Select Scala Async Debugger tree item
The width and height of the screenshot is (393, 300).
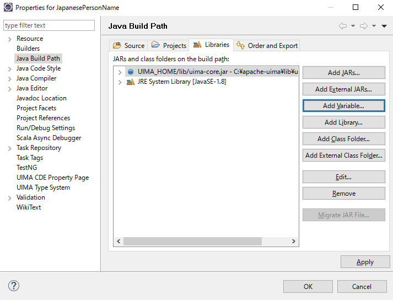(49, 138)
